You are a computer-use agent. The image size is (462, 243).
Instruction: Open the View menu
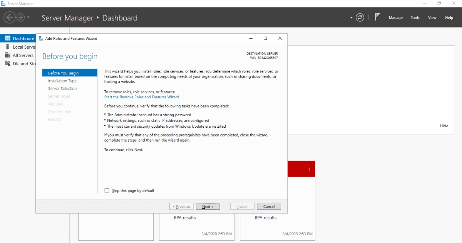pyautogui.click(x=432, y=17)
